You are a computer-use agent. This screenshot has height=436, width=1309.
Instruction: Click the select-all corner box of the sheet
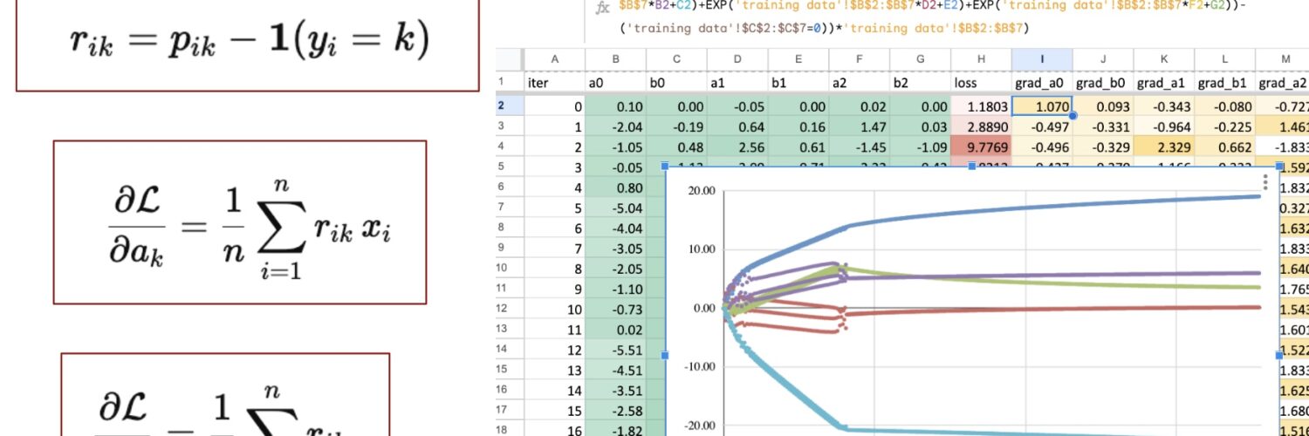click(509, 58)
